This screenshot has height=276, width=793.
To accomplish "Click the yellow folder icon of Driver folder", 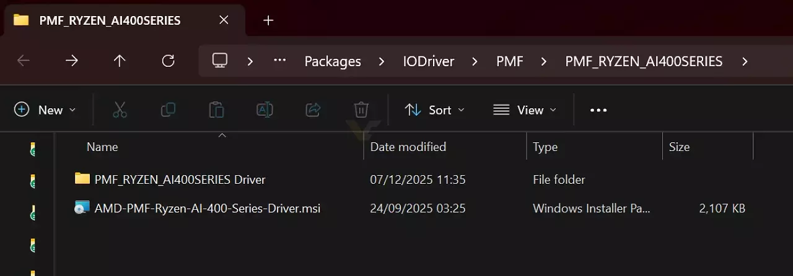I will point(82,179).
